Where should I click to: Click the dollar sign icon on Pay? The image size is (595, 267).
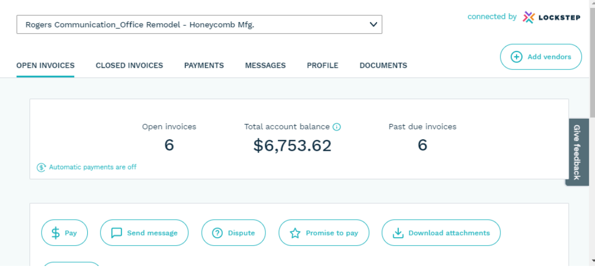(x=56, y=233)
